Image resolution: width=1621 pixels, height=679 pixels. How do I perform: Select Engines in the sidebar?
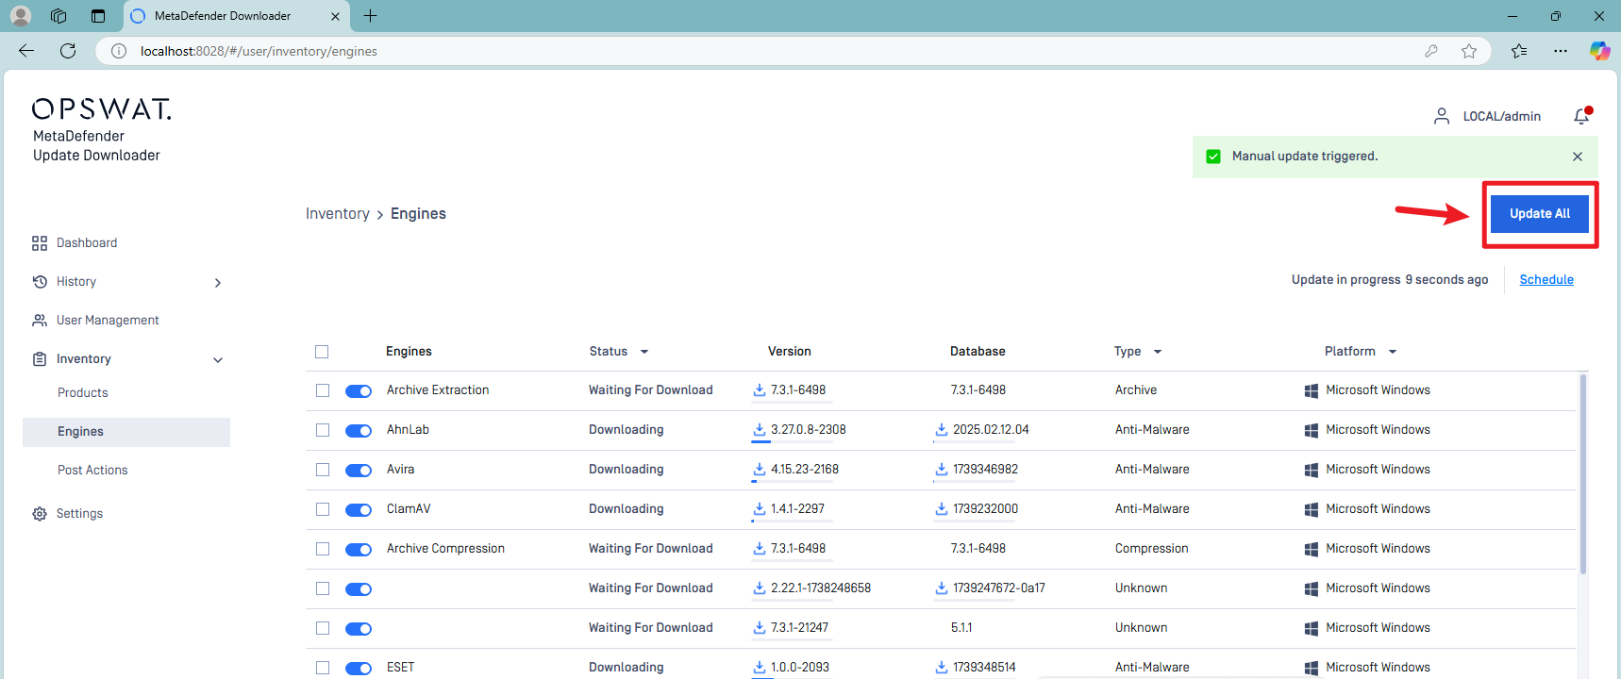pos(126,432)
